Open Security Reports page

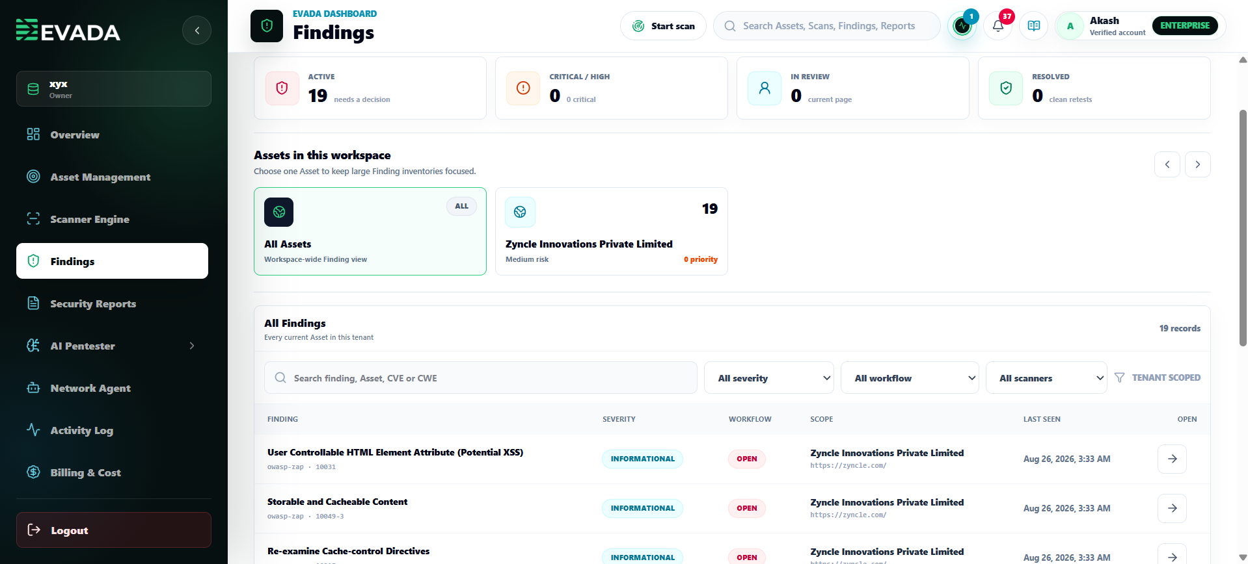tap(112, 303)
